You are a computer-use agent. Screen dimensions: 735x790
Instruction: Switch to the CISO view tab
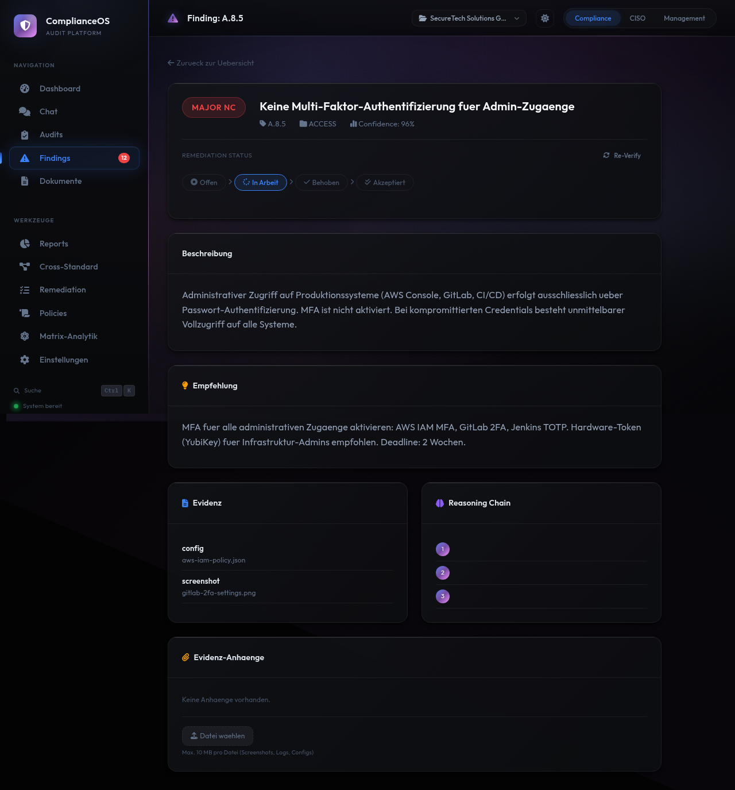637,18
